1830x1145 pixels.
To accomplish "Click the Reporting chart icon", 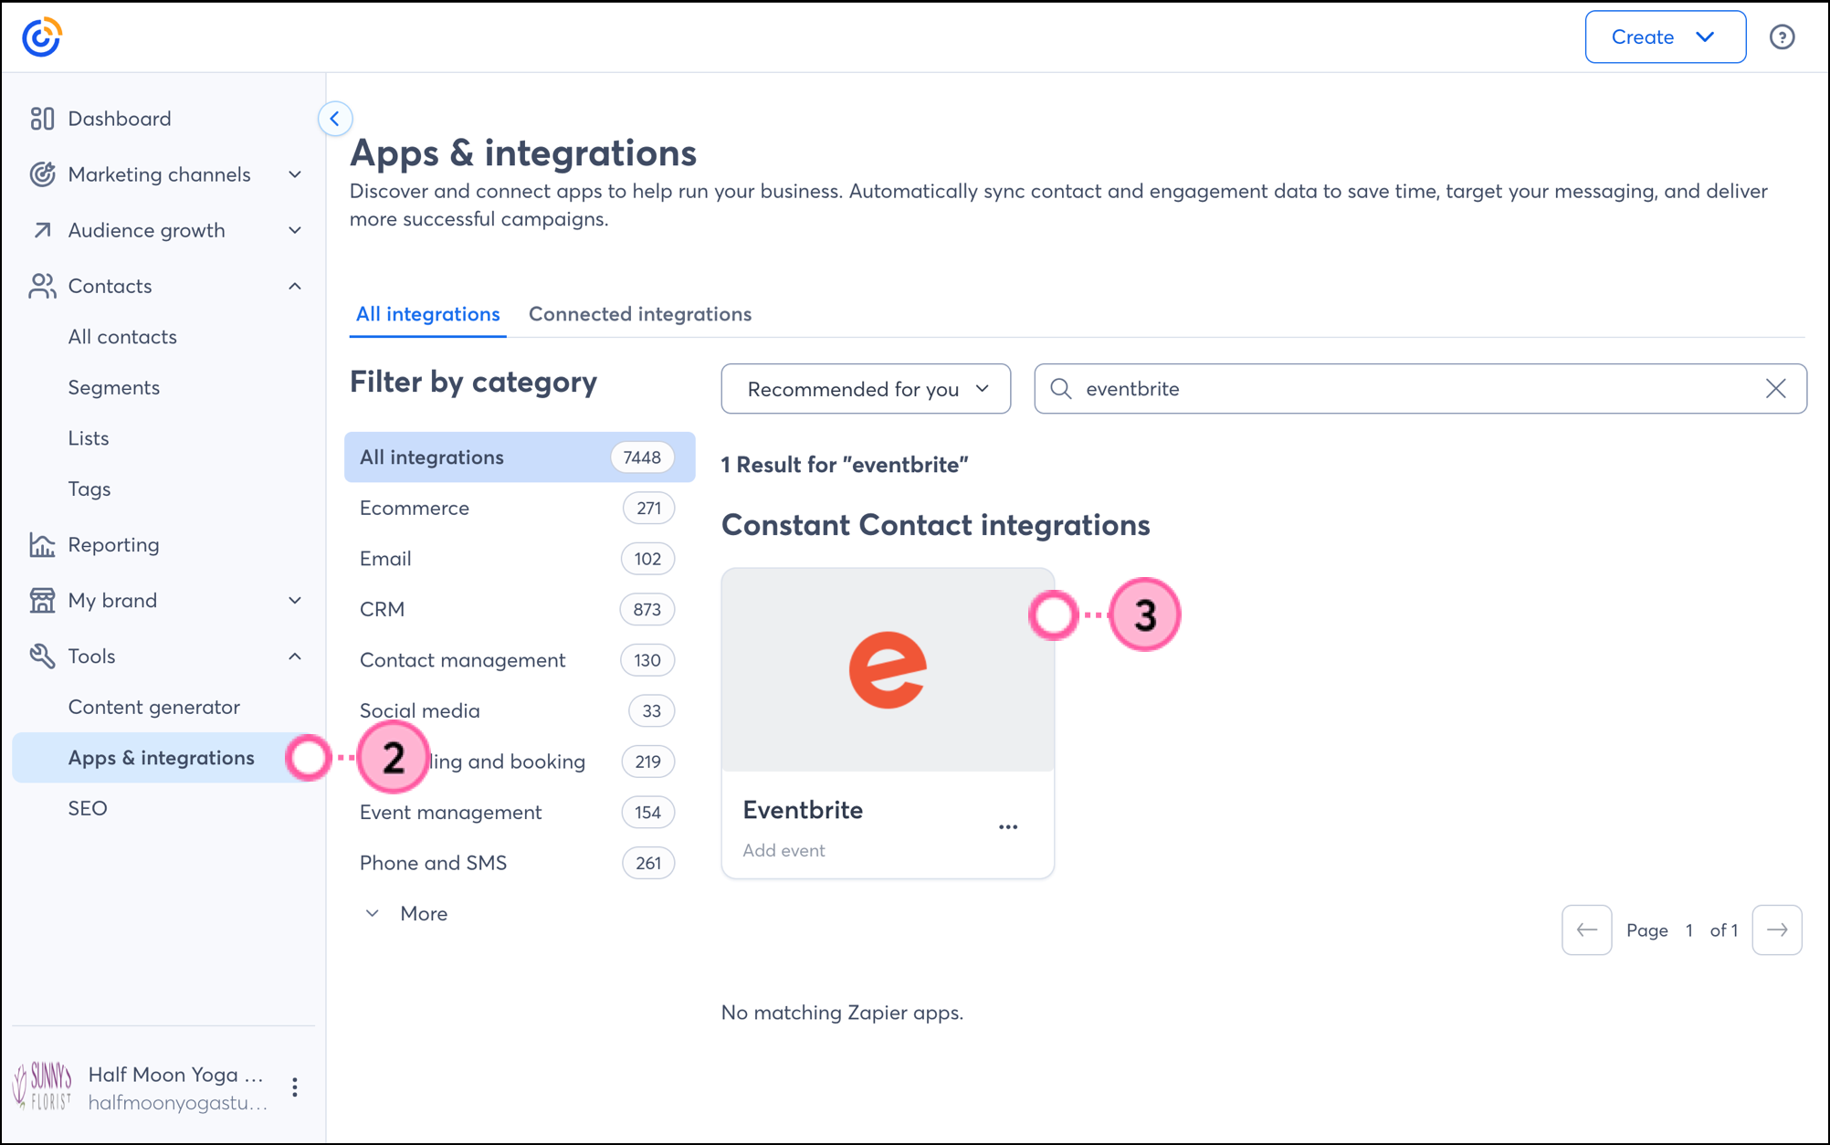I will pyautogui.click(x=42, y=545).
